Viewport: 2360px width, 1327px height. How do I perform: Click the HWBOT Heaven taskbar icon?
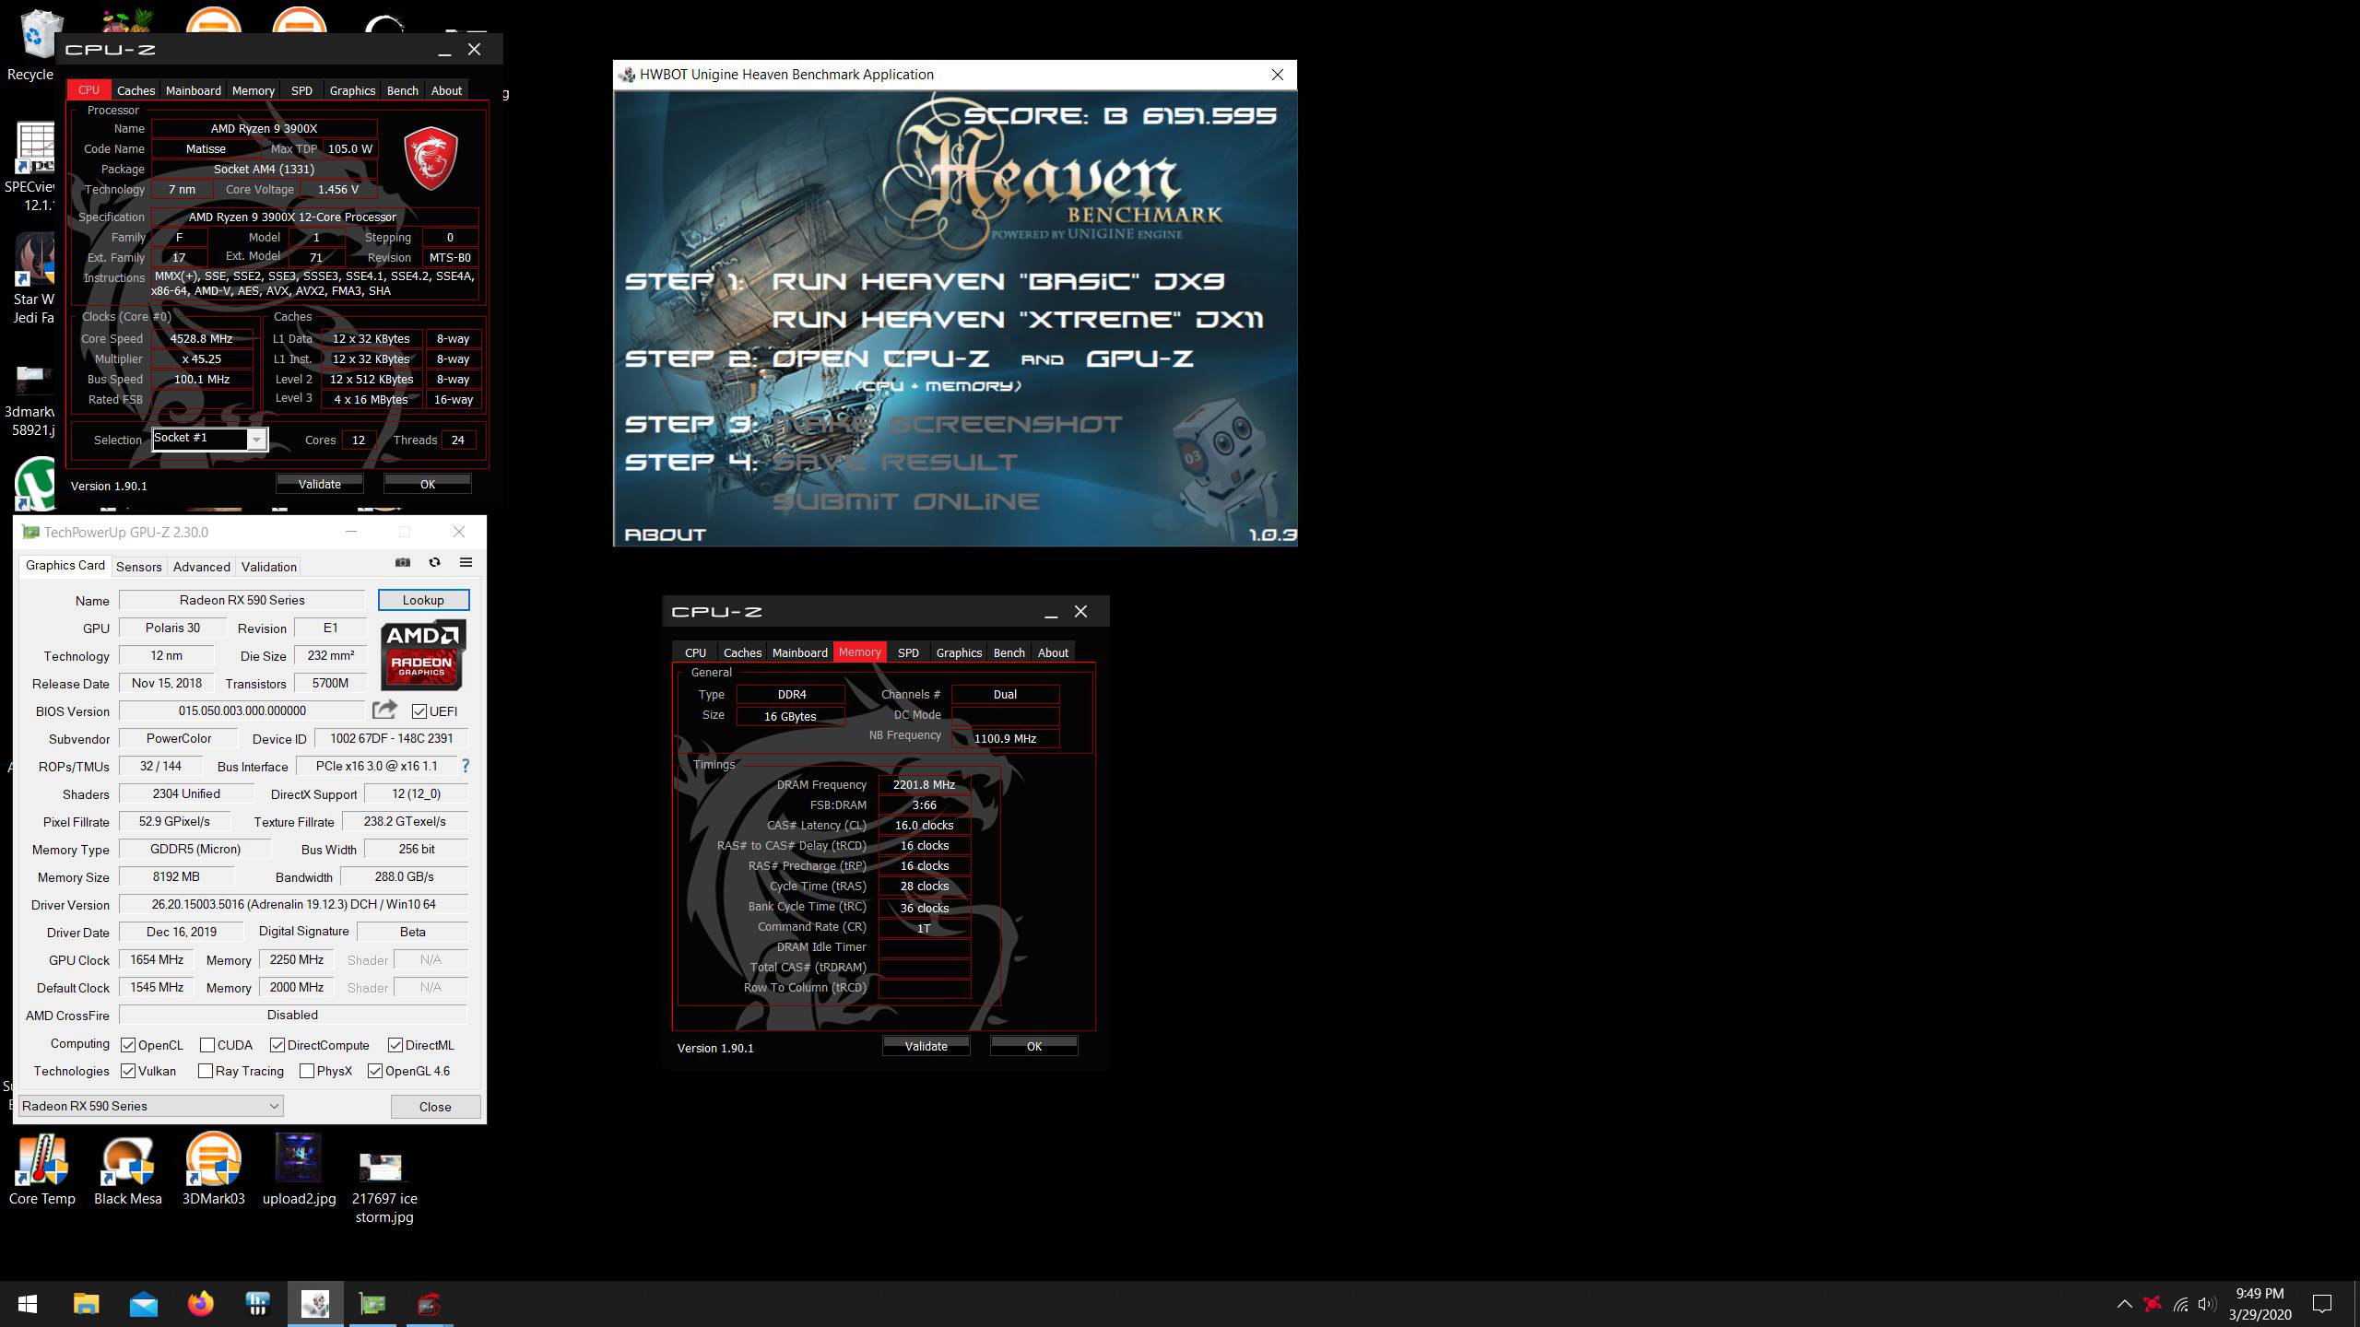[x=315, y=1304]
